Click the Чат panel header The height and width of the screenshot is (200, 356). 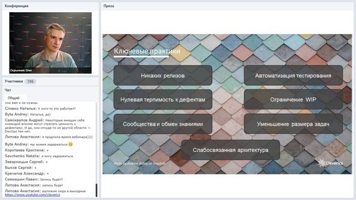pos(8,90)
